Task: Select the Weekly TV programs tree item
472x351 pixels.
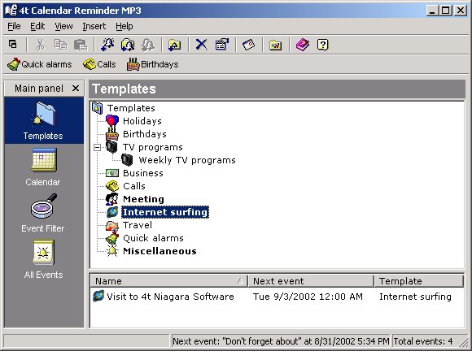Action: pos(187,160)
